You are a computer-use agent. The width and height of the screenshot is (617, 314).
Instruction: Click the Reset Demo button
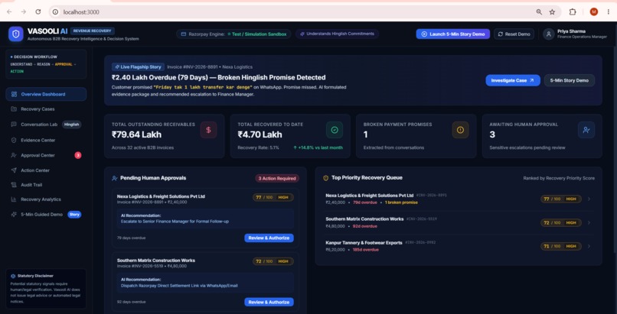[x=514, y=34]
